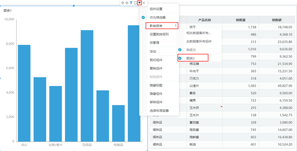Click the bar above 日用品 label
The image size is (297, 151).
coord(87,86)
